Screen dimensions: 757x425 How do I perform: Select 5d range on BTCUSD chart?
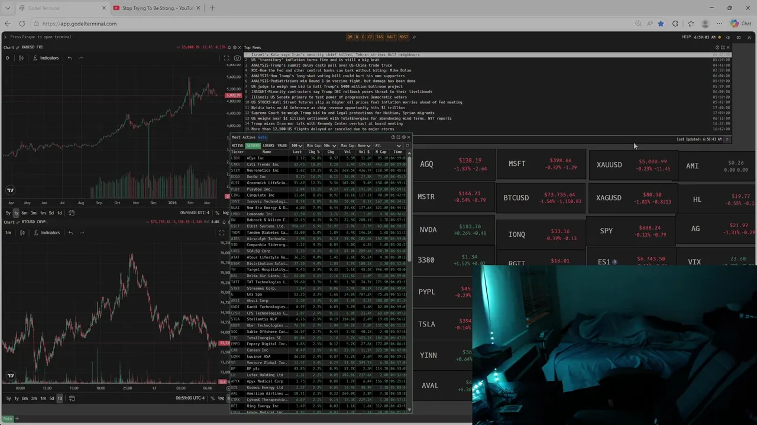pos(51,398)
